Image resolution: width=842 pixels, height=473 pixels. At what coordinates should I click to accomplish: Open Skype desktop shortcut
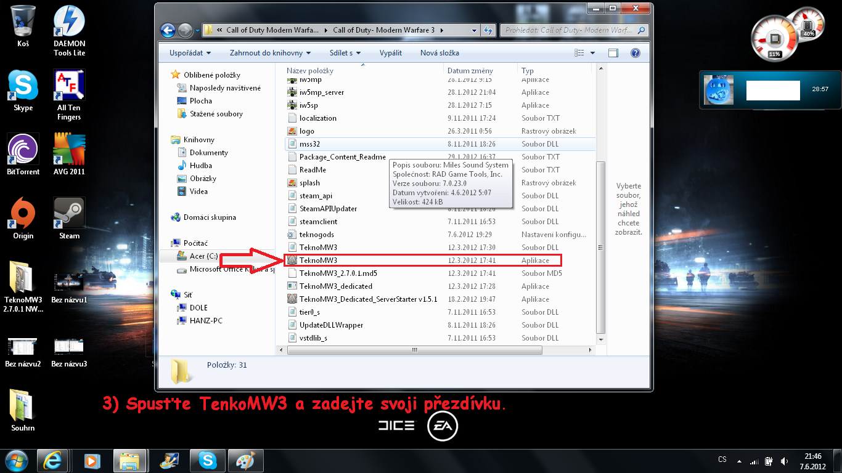click(23, 91)
